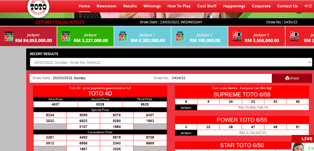
Task: Select Supreme jackpot RM 84,053,000.00 tile
Action: click(28, 36)
